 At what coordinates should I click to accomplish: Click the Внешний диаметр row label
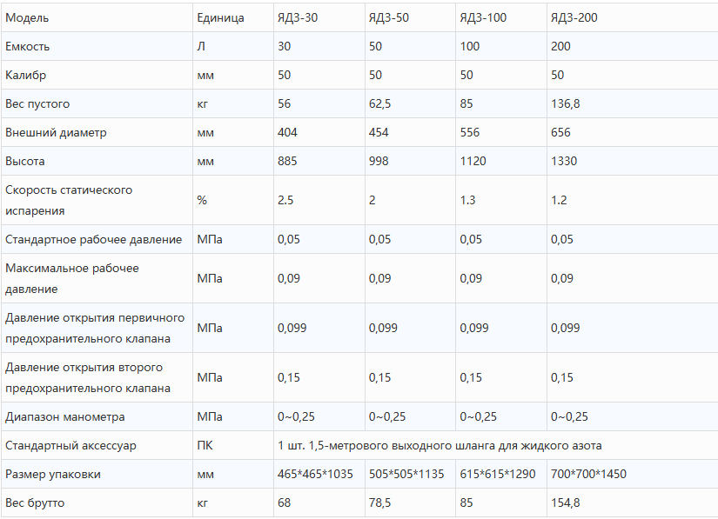[x=56, y=133]
